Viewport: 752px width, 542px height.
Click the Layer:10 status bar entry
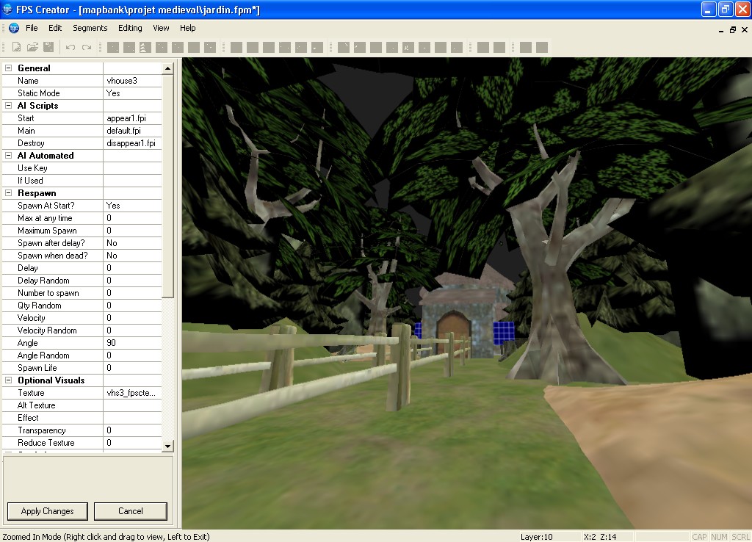point(537,537)
